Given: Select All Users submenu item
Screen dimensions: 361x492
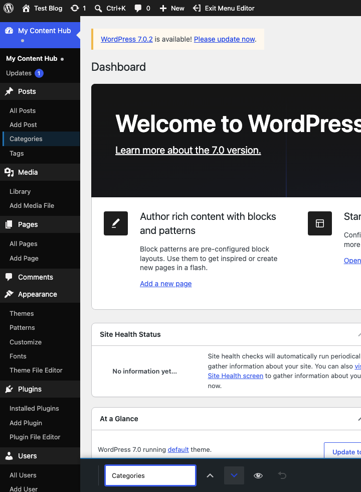Looking at the screenshot, I should pos(23,475).
